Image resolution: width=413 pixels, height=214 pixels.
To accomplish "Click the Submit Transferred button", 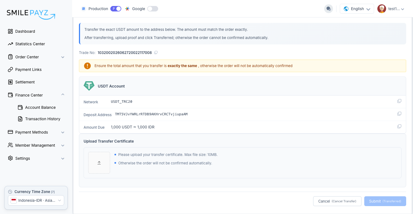I will [x=385, y=201].
